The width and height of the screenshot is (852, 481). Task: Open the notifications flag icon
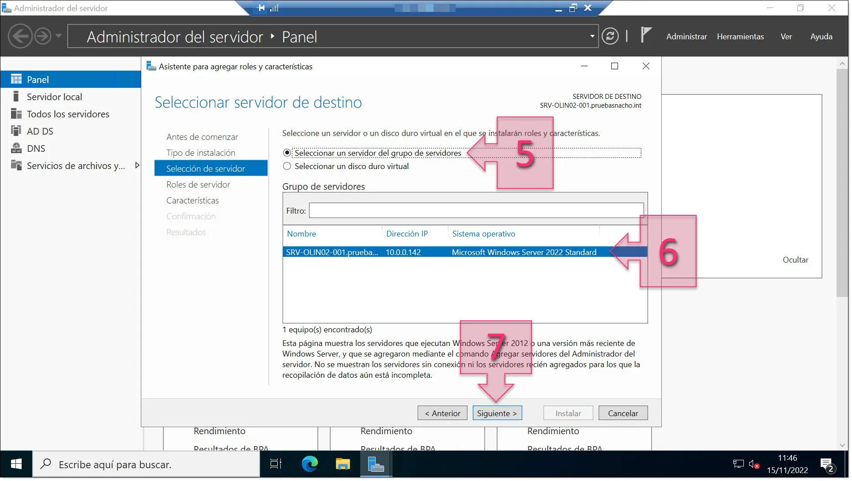(x=645, y=35)
